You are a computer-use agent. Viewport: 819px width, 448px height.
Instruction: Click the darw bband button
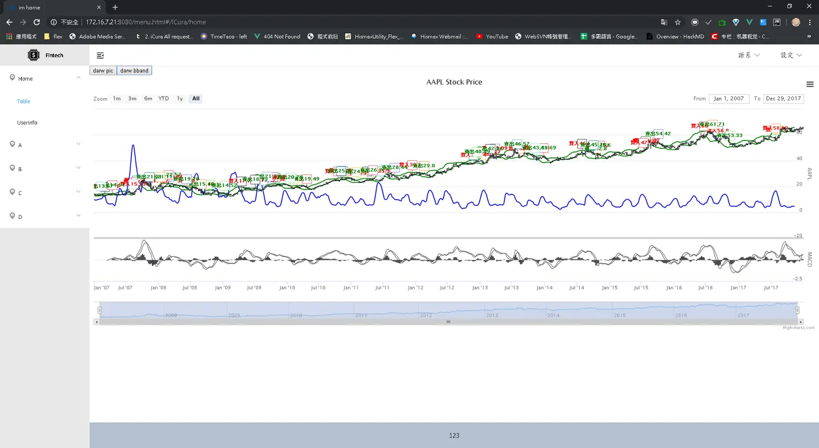click(x=134, y=70)
